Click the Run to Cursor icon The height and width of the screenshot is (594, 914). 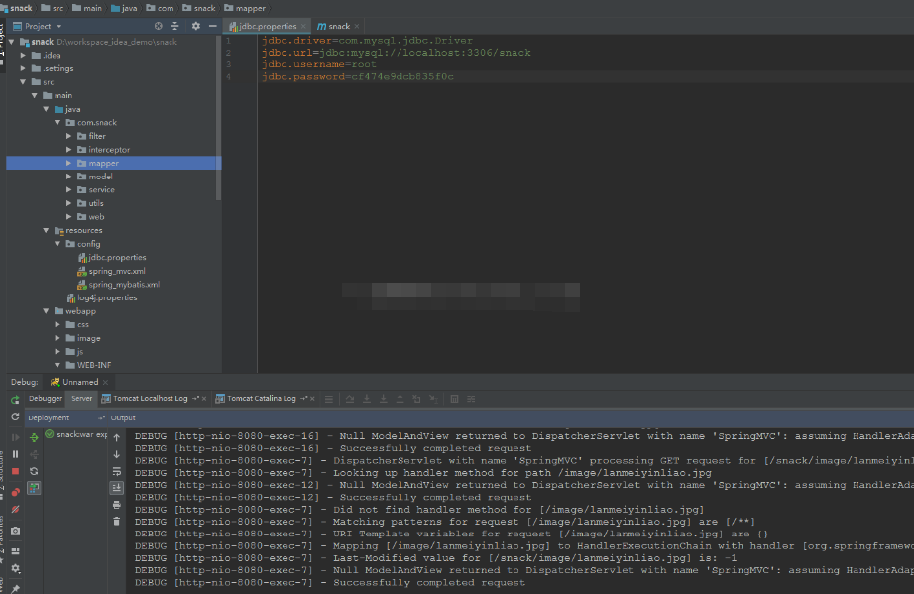tap(433, 399)
